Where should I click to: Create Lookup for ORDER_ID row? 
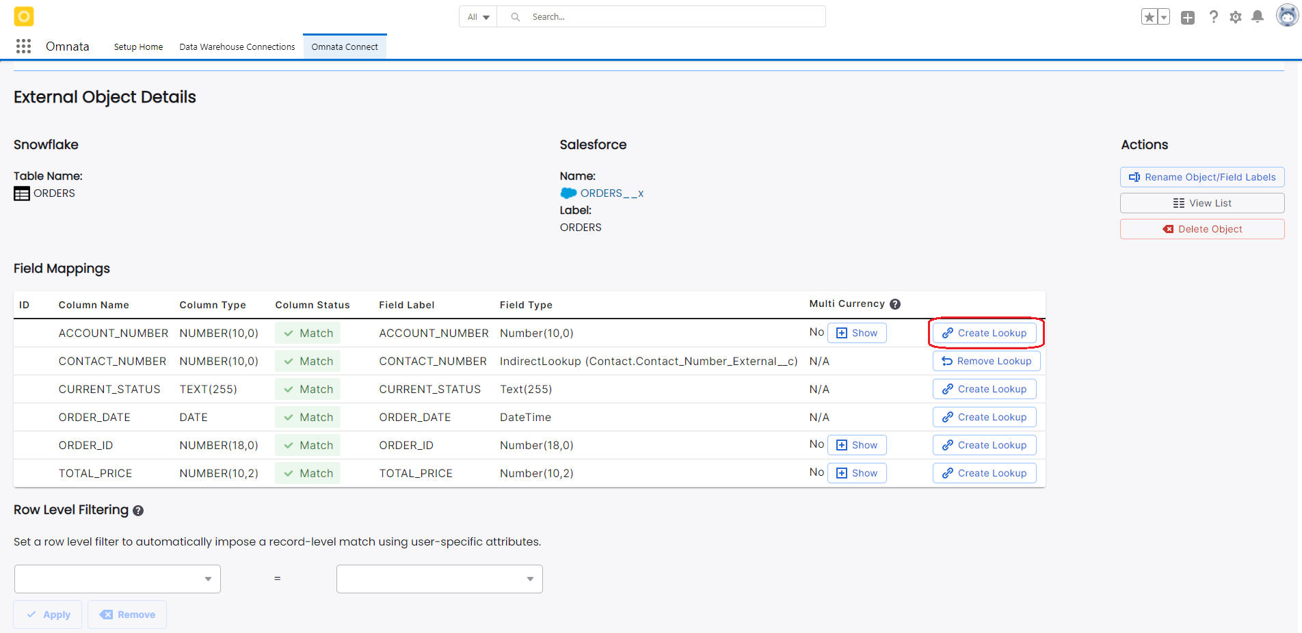coord(985,445)
